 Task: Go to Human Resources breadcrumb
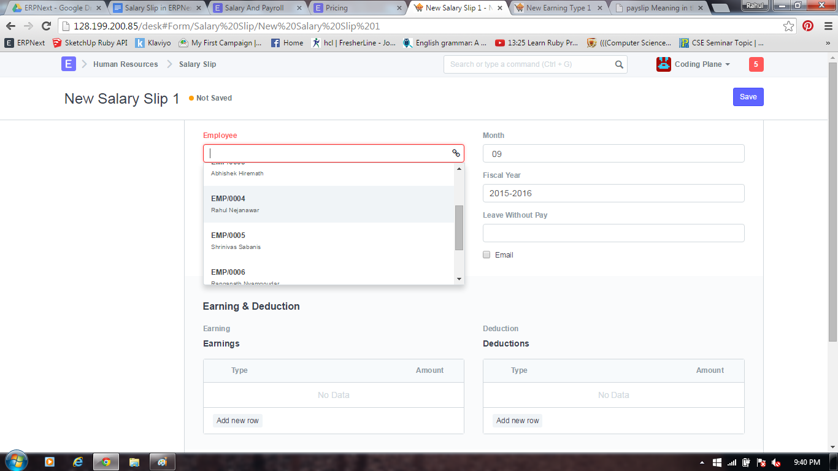125,64
